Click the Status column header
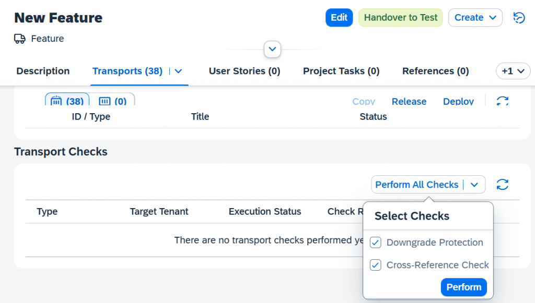Viewport: 535px width, 303px height. (373, 117)
